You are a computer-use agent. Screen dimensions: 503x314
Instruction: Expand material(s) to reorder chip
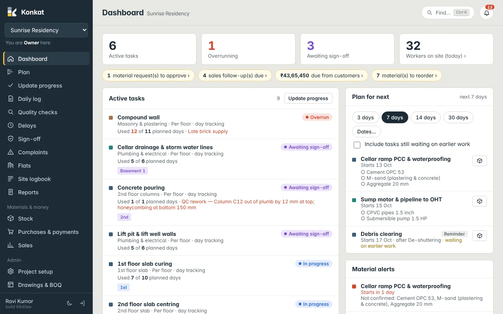(x=407, y=75)
